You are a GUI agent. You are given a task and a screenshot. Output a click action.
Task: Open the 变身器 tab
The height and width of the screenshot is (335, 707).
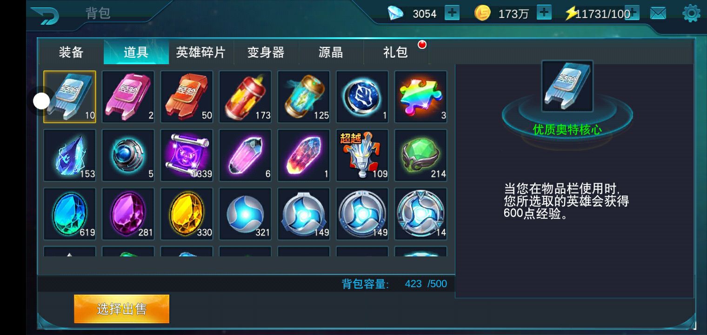(x=266, y=52)
